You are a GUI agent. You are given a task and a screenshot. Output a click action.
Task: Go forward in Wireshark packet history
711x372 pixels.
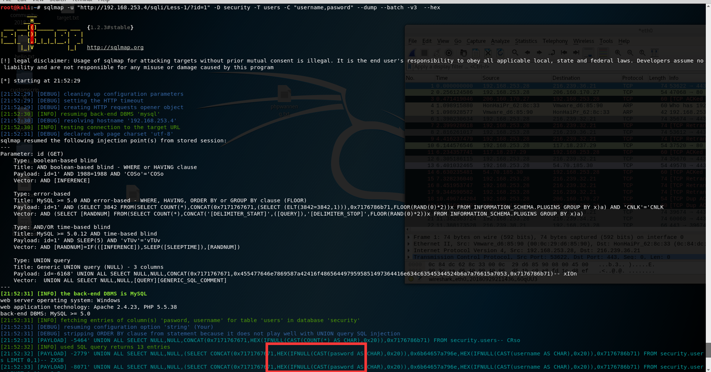(x=539, y=52)
